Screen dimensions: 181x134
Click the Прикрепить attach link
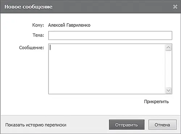tap(156, 102)
